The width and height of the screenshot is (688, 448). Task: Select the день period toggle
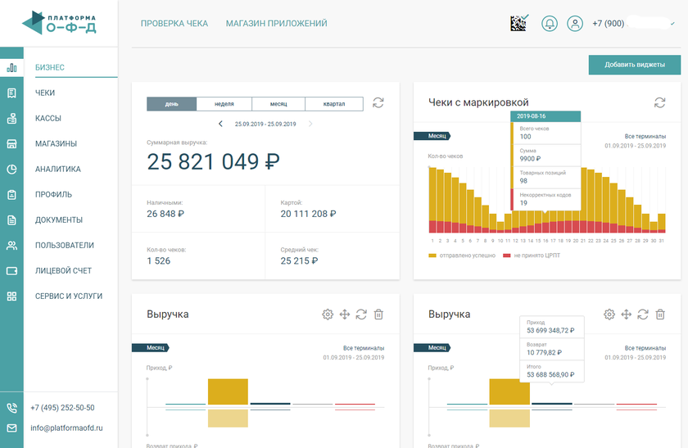171,104
